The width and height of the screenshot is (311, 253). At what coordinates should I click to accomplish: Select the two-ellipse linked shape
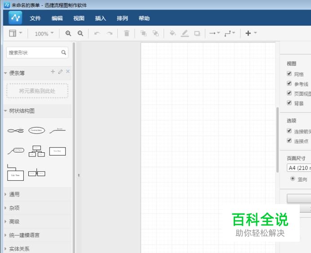[x=16, y=131]
